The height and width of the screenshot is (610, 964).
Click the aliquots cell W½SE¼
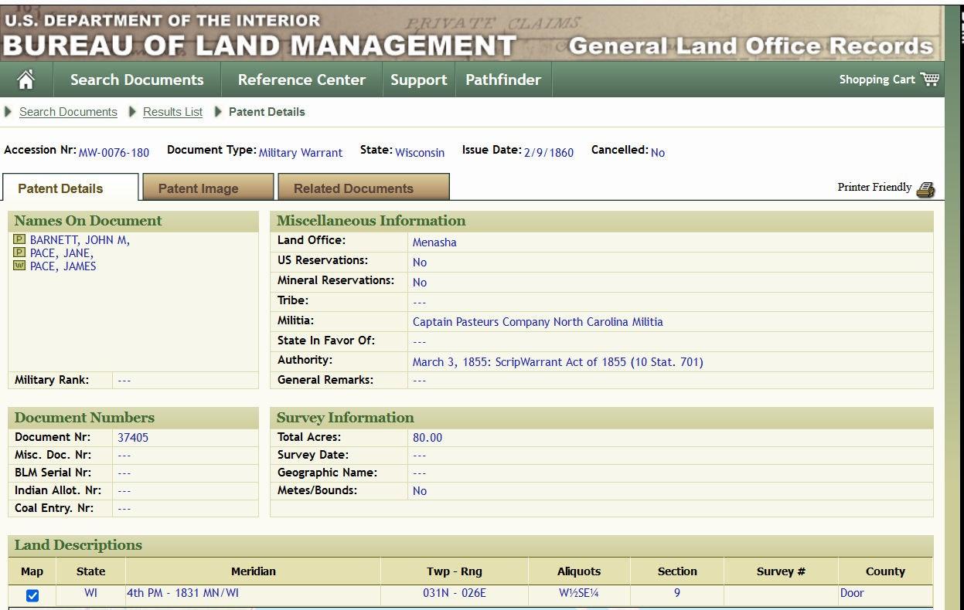[x=579, y=594]
